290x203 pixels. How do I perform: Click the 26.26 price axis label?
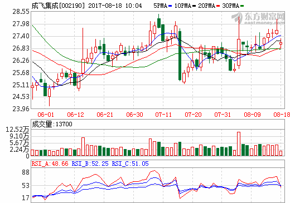click(x=21, y=61)
